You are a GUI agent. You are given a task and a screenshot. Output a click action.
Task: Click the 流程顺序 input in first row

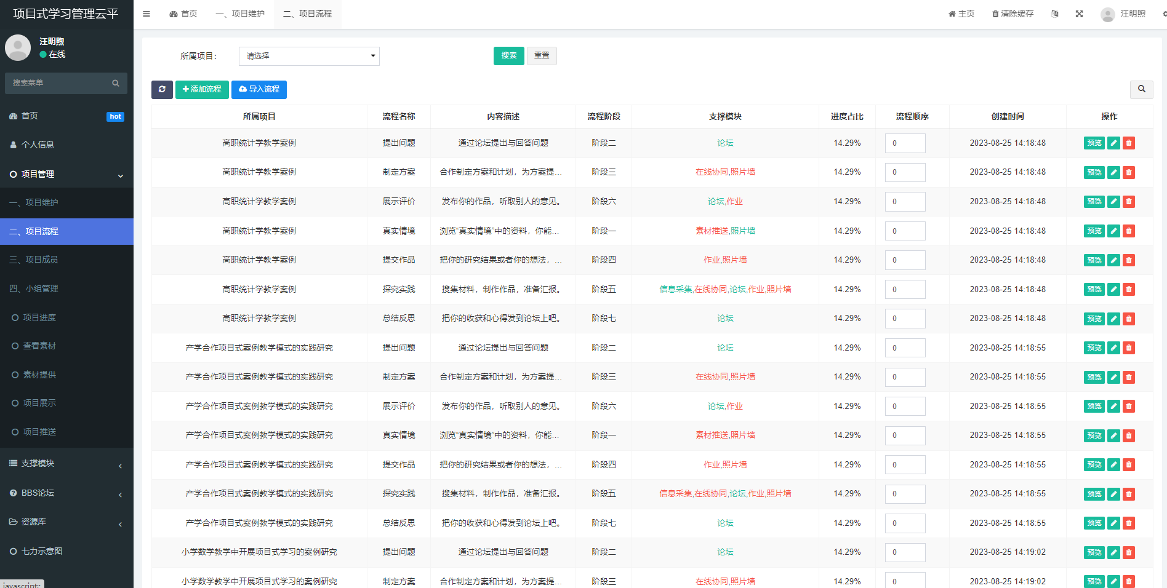[x=905, y=143]
